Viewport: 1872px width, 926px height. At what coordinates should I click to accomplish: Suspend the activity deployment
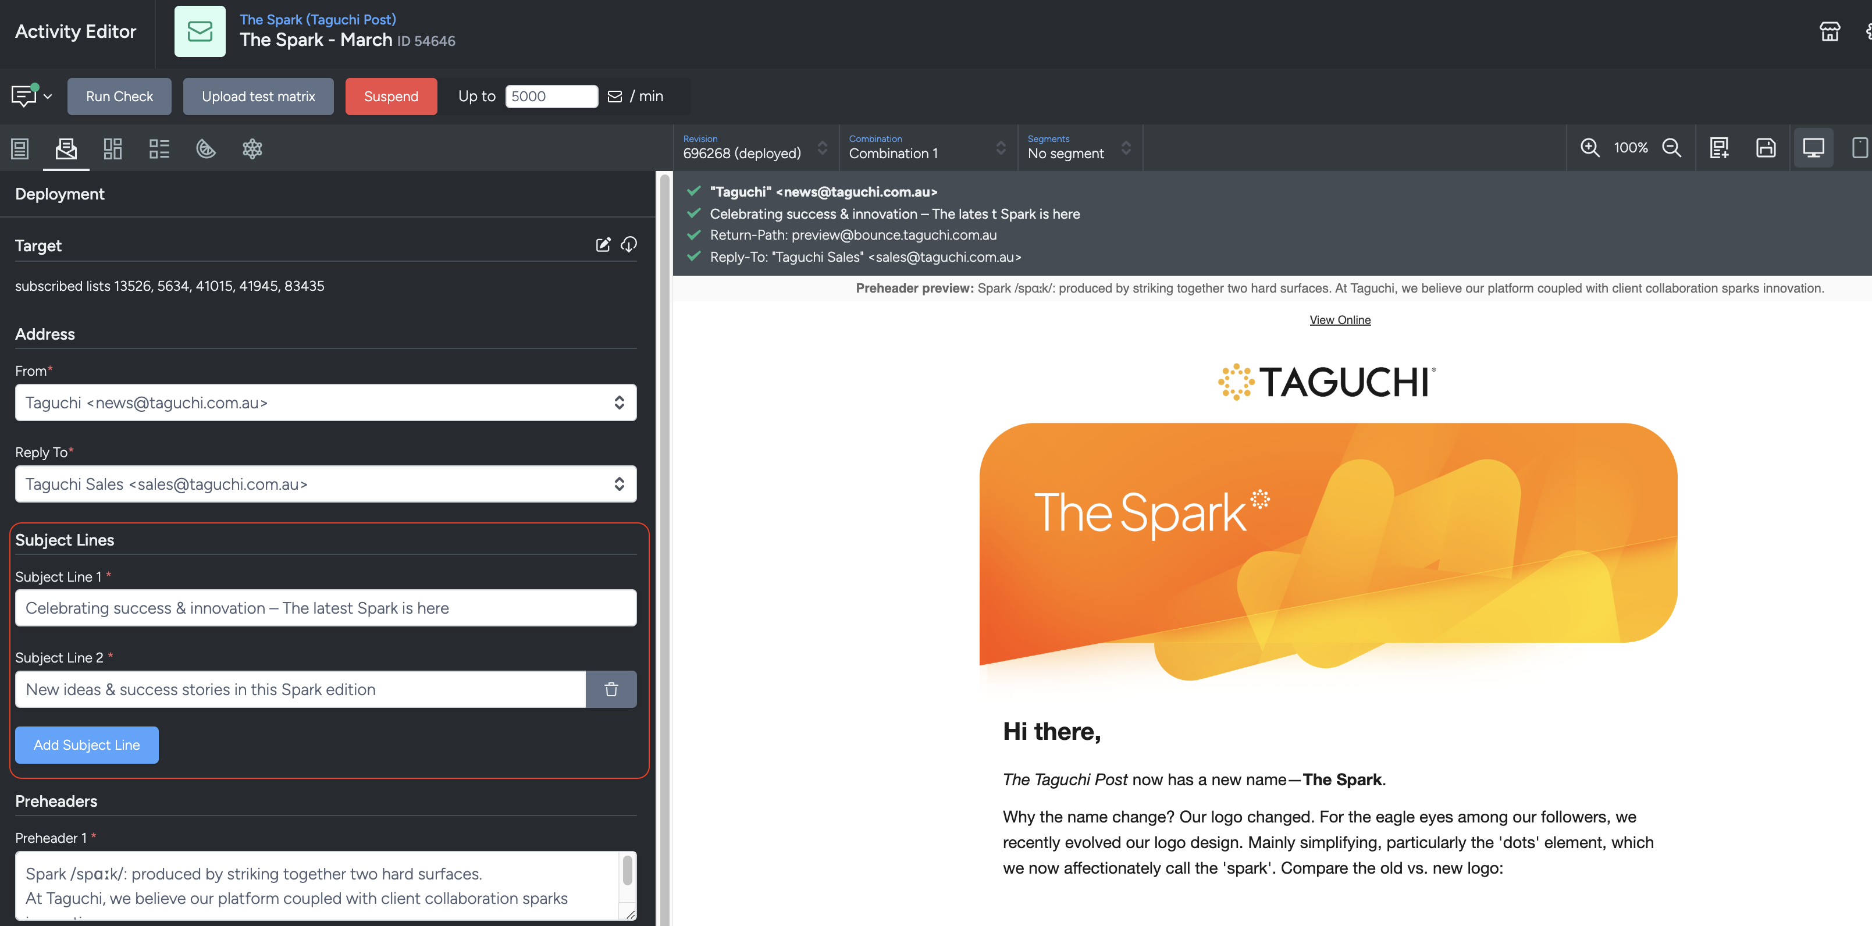coord(391,96)
